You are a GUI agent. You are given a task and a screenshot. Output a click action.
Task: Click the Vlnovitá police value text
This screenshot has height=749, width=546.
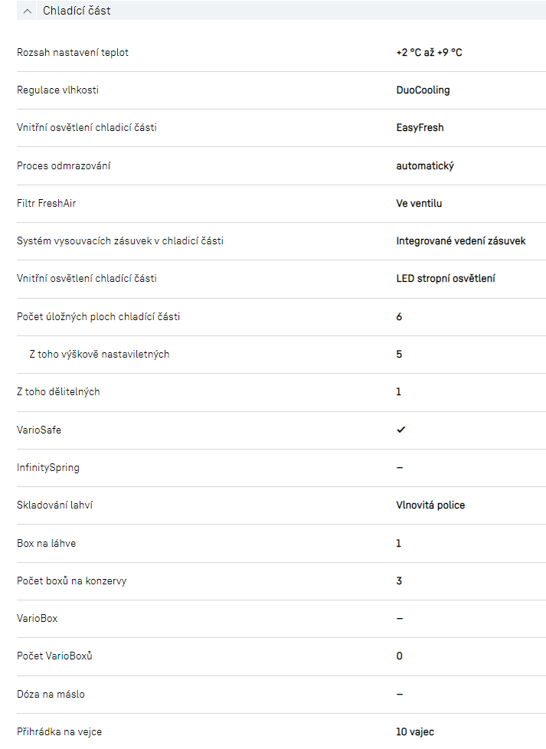tap(430, 505)
